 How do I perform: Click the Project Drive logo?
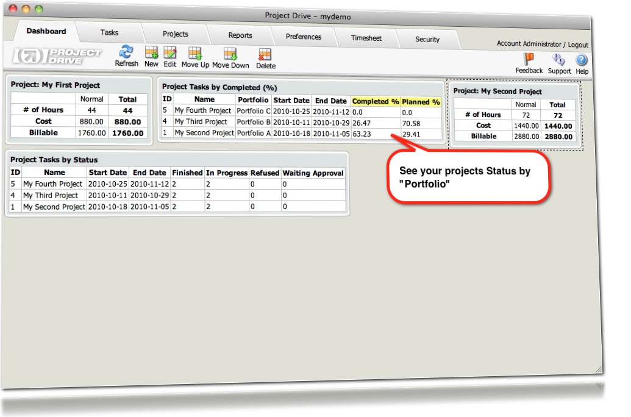tap(57, 56)
